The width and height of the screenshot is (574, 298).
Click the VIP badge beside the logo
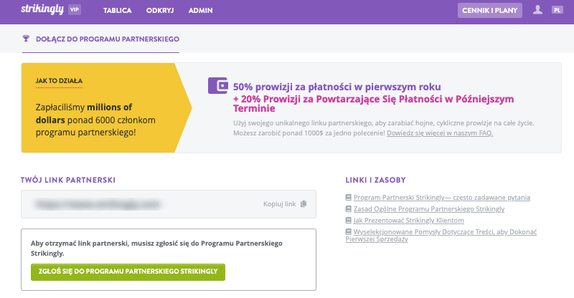click(x=75, y=10)
